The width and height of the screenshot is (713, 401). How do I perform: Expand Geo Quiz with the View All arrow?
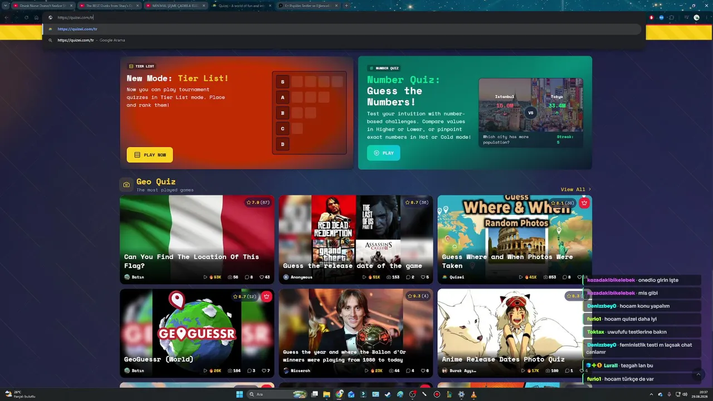590,189
